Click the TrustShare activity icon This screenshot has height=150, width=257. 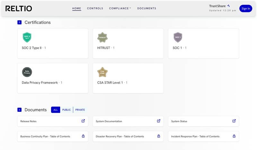coord(228,6)
